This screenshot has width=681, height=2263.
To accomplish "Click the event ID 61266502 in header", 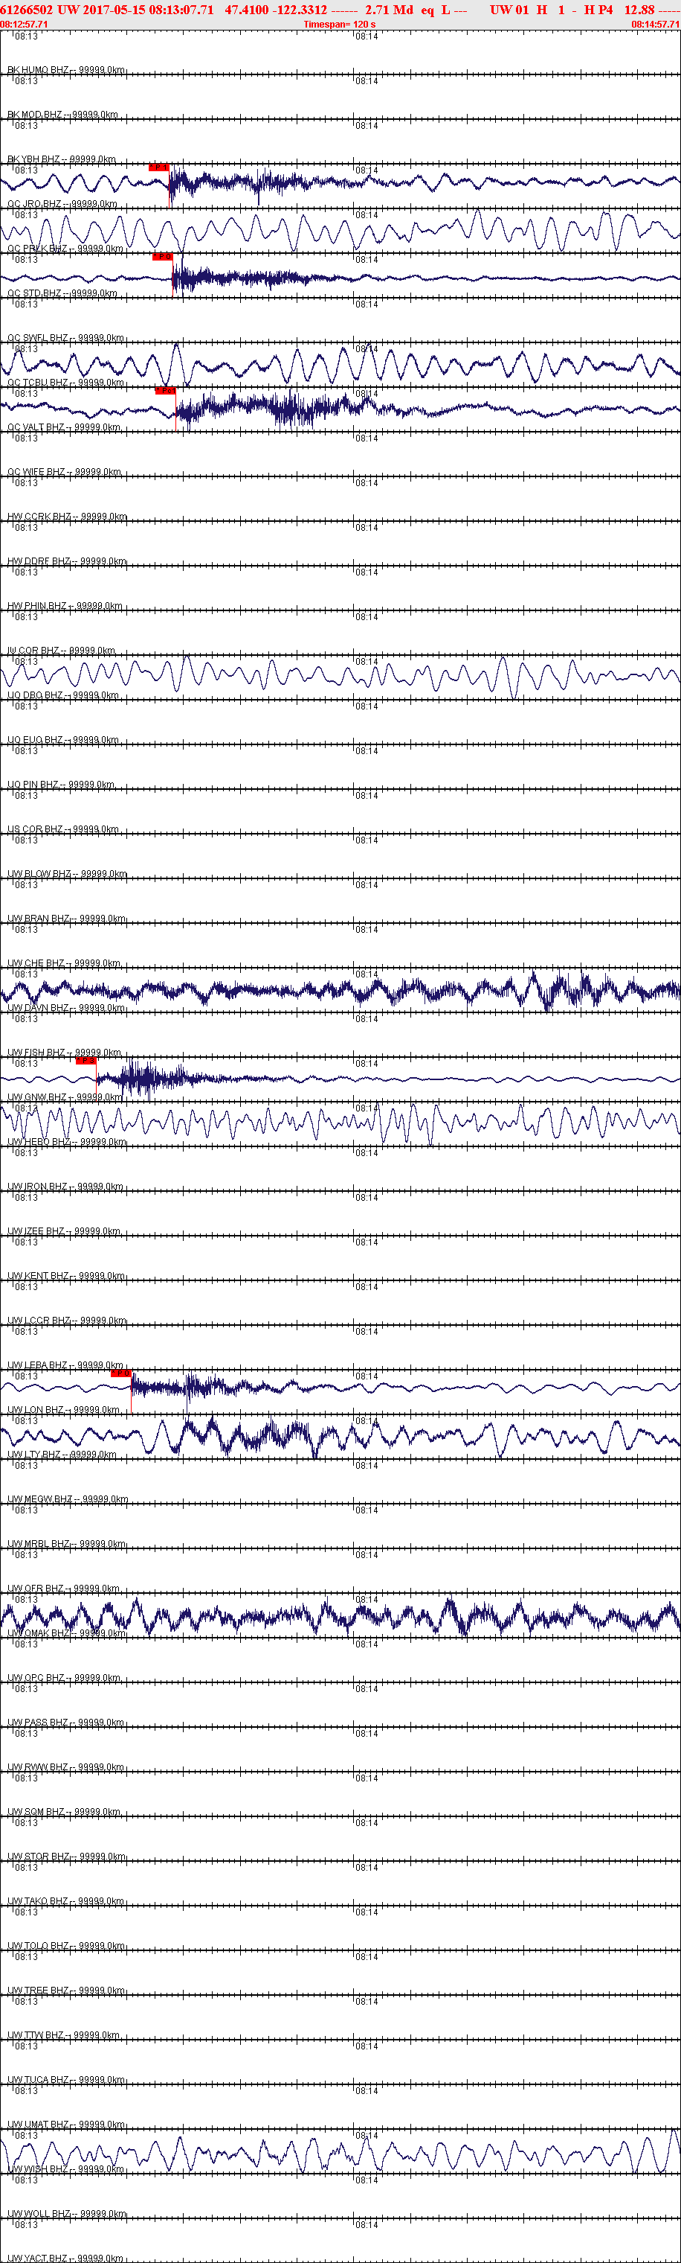I will tap(28, 10).
